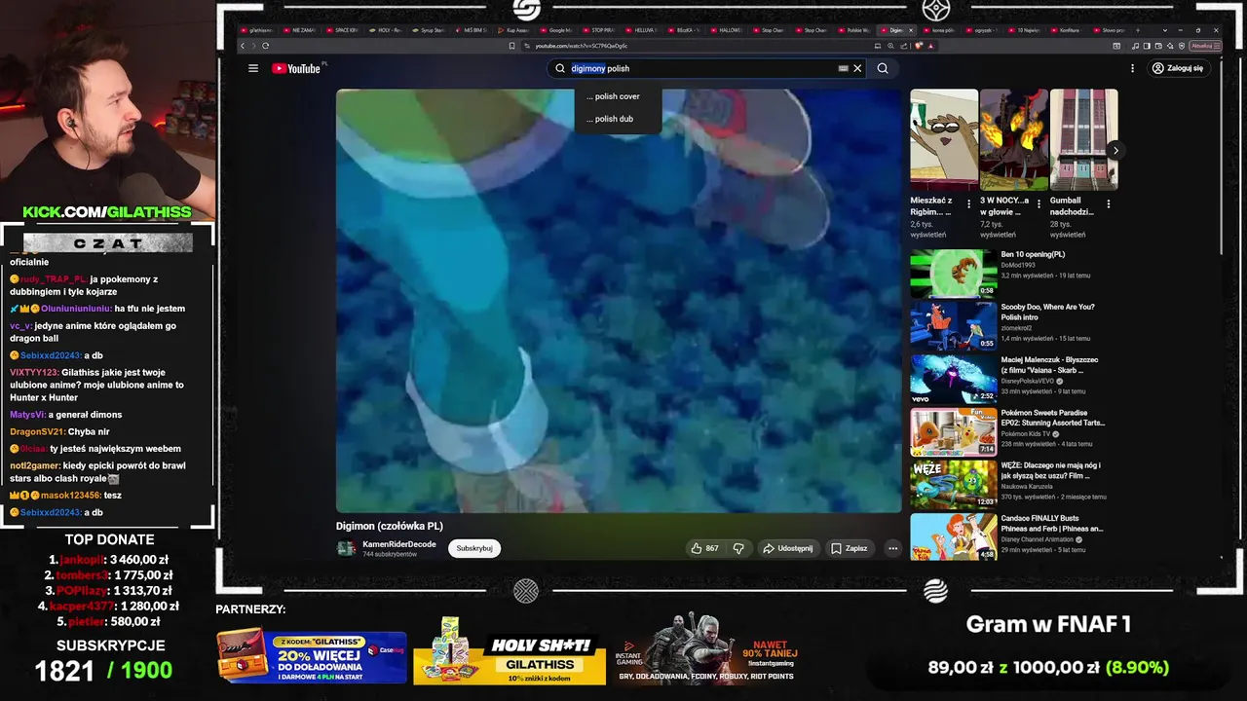Image resolution: width=1247 pixels, height=701 pixels.
Task: Close the active Digimon tab
Action: (911, 30)
